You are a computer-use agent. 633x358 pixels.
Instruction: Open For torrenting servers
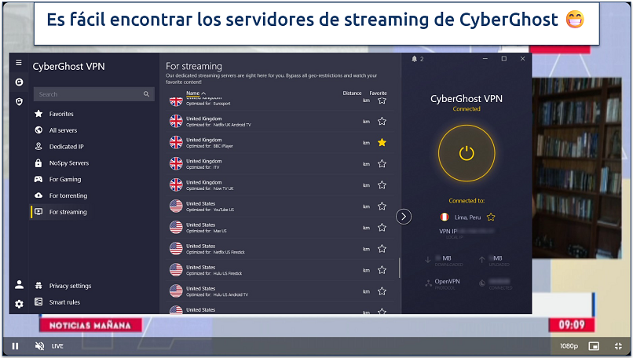tap(68, 195)
